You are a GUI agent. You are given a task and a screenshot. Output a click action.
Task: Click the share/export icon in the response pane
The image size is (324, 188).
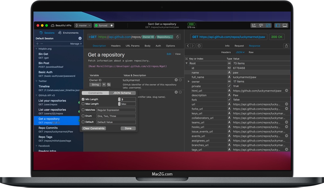(286, 46)
